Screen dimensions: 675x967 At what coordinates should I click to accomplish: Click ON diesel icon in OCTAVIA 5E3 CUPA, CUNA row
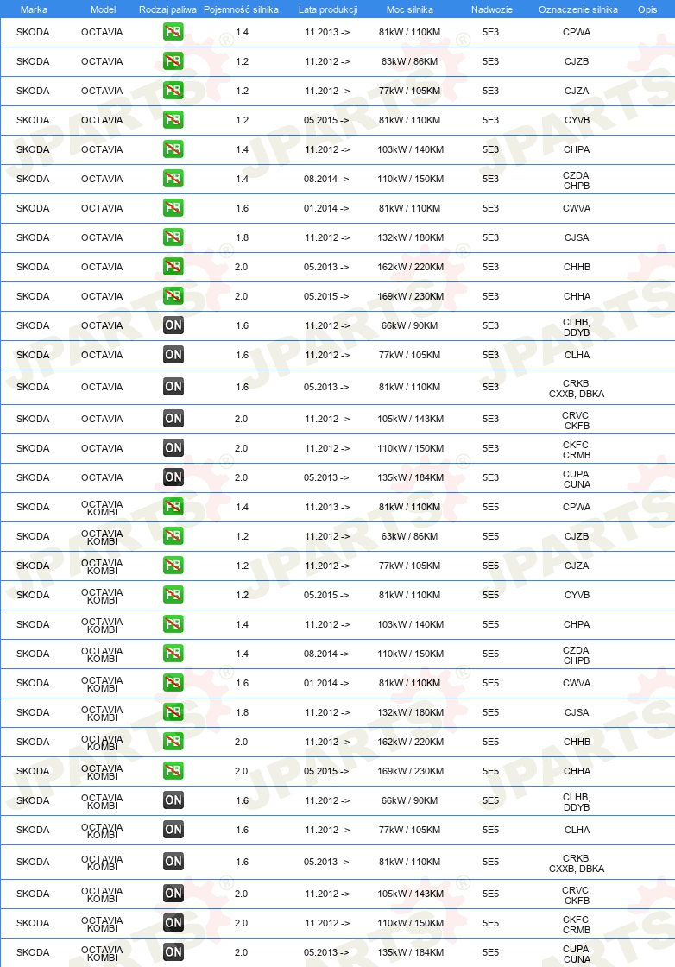coord(173,477)
